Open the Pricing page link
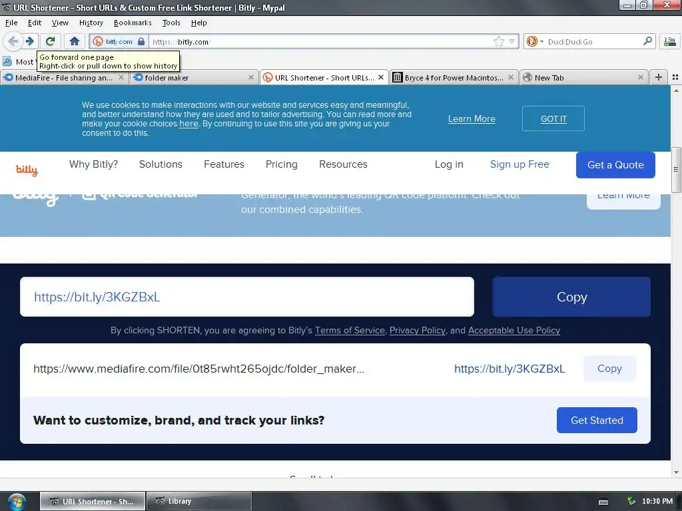Image resolution: width=682 pixels, height=511 pixels. click(282, 164)
